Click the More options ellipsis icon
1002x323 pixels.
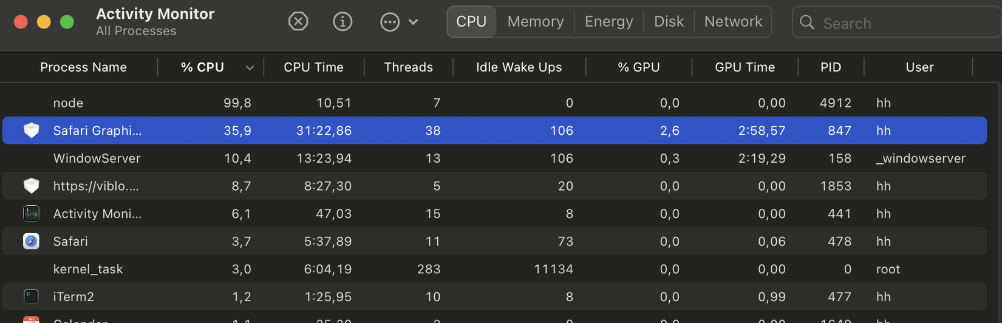tap(390, 22)
